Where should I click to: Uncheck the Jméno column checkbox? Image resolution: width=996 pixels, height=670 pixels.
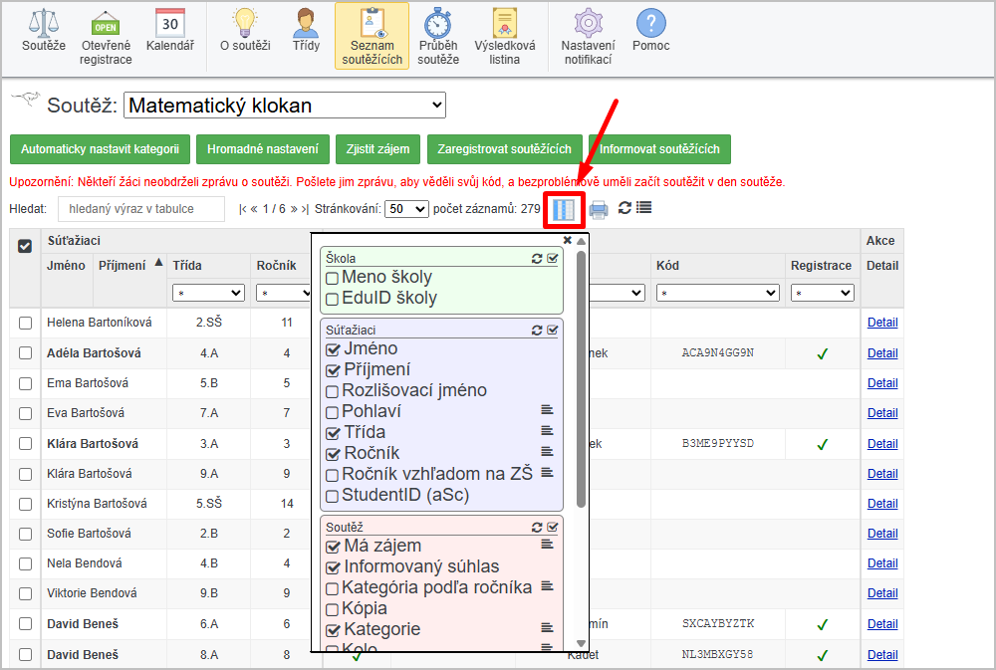click(x=333, y=349)
